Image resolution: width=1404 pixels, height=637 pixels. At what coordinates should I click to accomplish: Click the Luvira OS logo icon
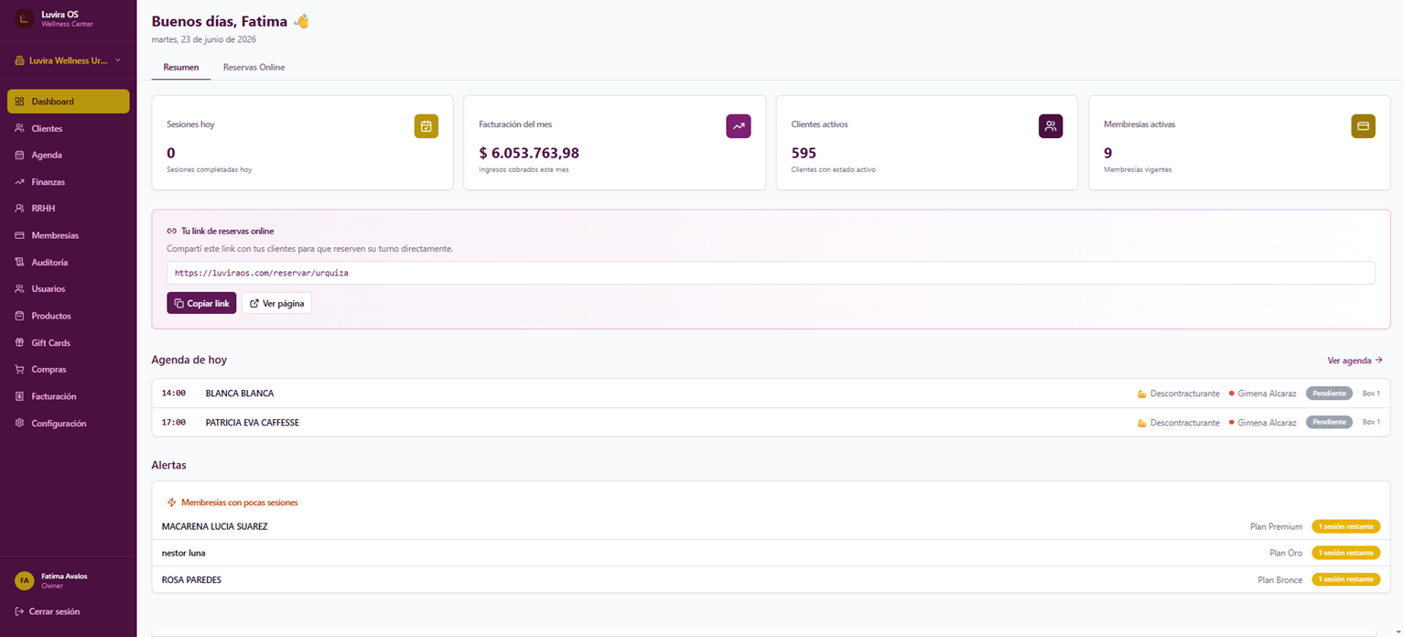pos(24,18)
